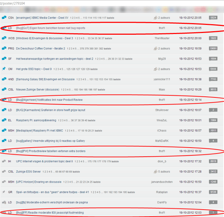Click locked topic icon in Moderatie-scherm row

4,202
